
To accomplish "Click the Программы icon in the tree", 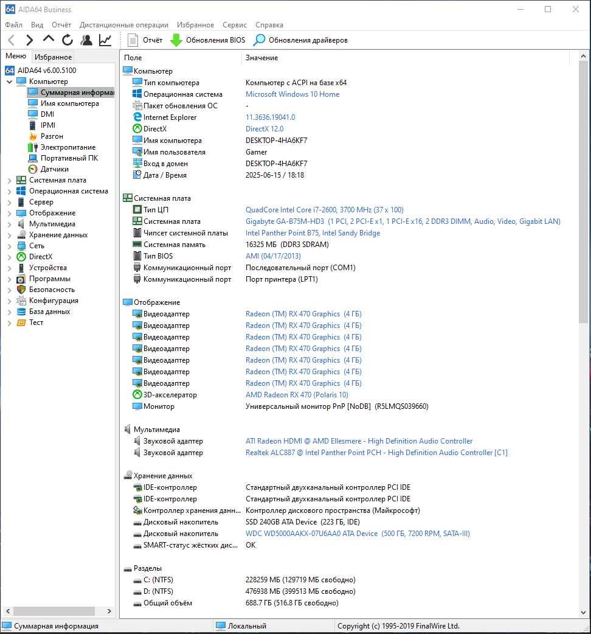I will point(21,279).
